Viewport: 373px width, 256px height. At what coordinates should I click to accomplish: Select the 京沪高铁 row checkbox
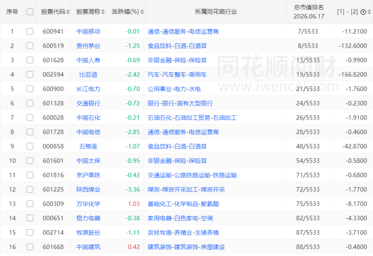click(30, 175)
